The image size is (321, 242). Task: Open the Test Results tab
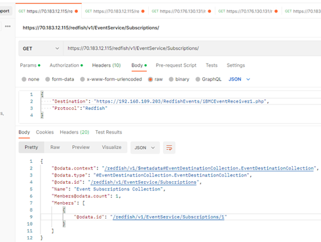[109, 132]
